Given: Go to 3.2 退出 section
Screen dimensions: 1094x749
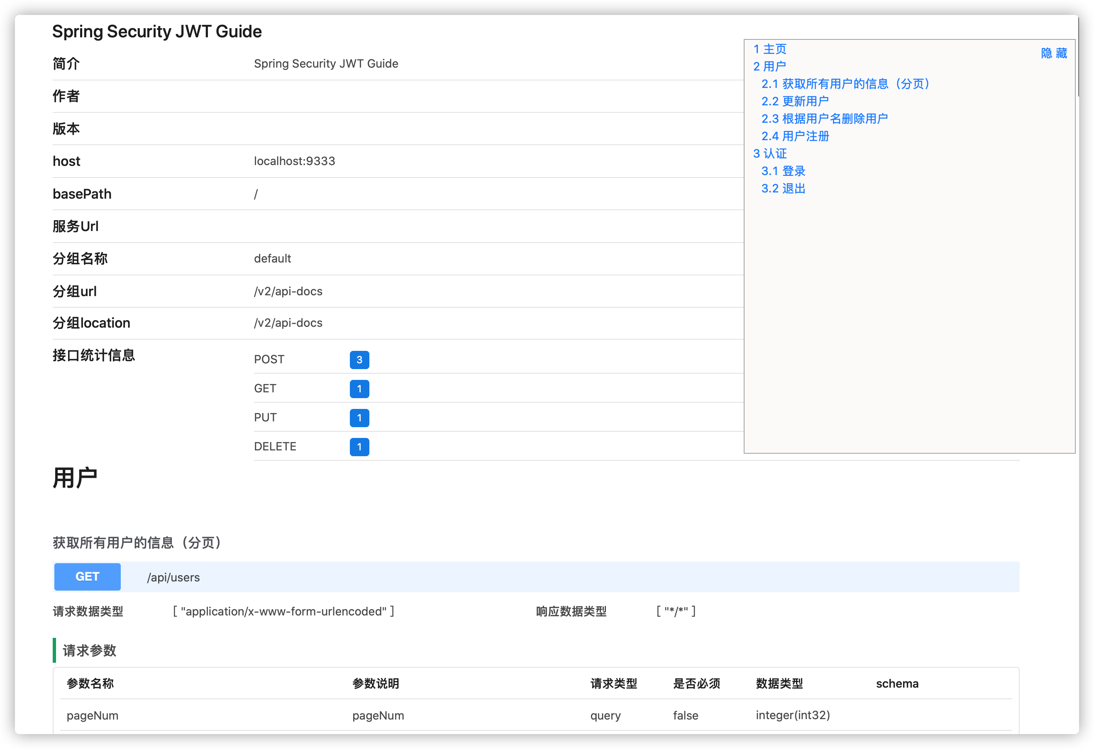Looking at the screenshot, I should click(783, 188).
